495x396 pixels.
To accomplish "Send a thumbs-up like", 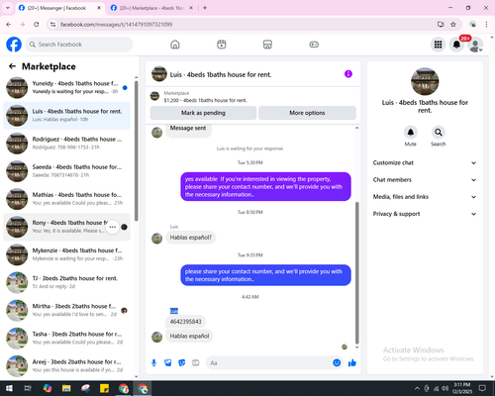I will (352, 363).
